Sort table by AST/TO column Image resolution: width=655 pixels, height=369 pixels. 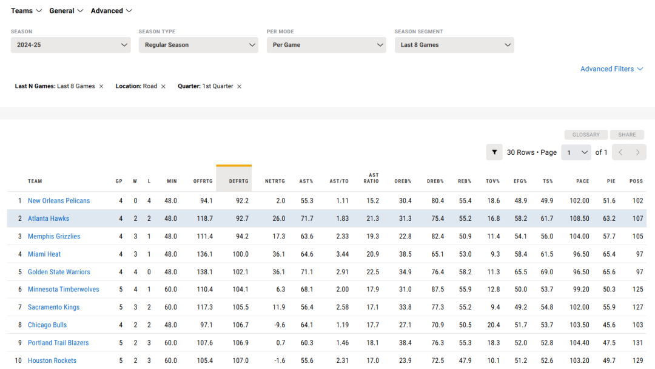click(x=339, y=181)
